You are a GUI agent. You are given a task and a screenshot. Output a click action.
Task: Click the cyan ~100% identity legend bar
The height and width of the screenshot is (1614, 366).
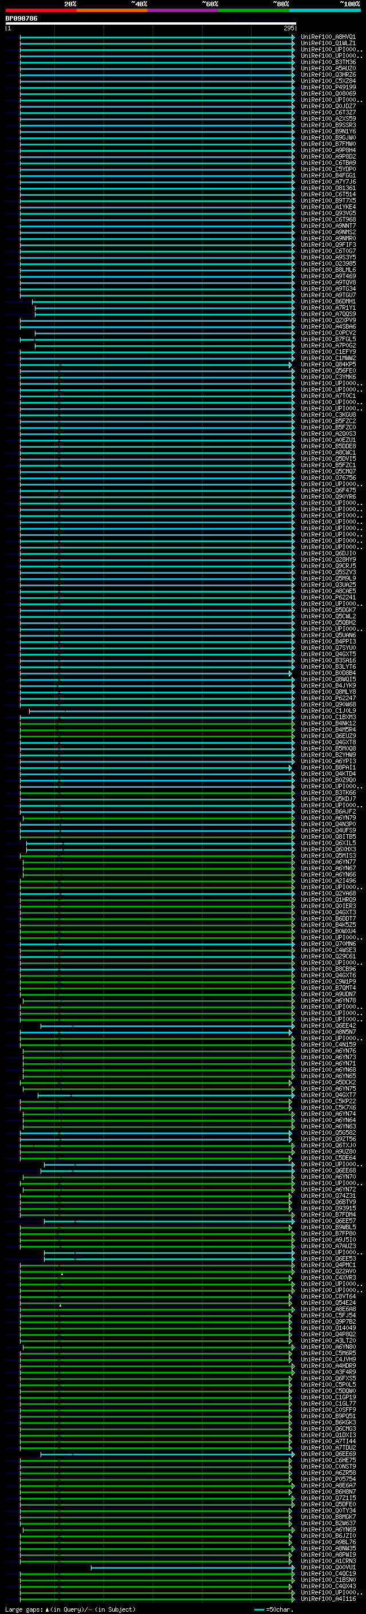(x=325, y=10)
